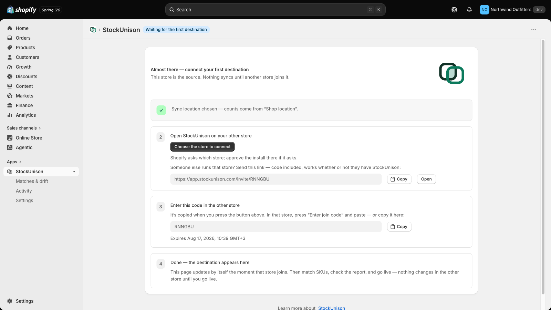The image size is (551, 310).
Task: Click the StockUnison breadcrumb icon
Action: pos(93,30)
